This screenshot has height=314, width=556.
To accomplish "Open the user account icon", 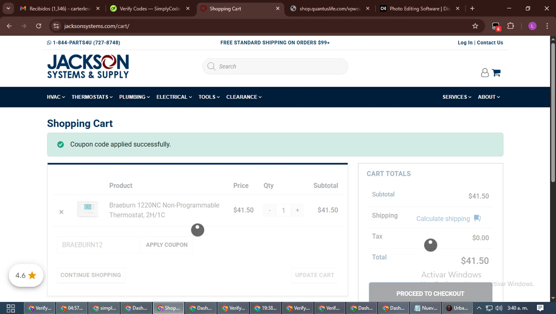I will tap(485, 73).
